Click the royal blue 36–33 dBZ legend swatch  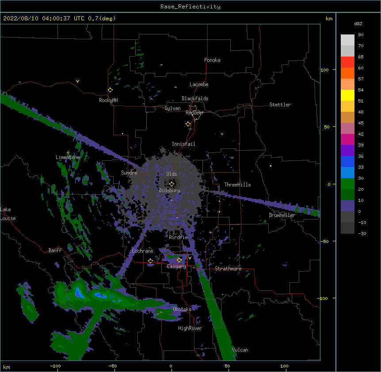347,161
